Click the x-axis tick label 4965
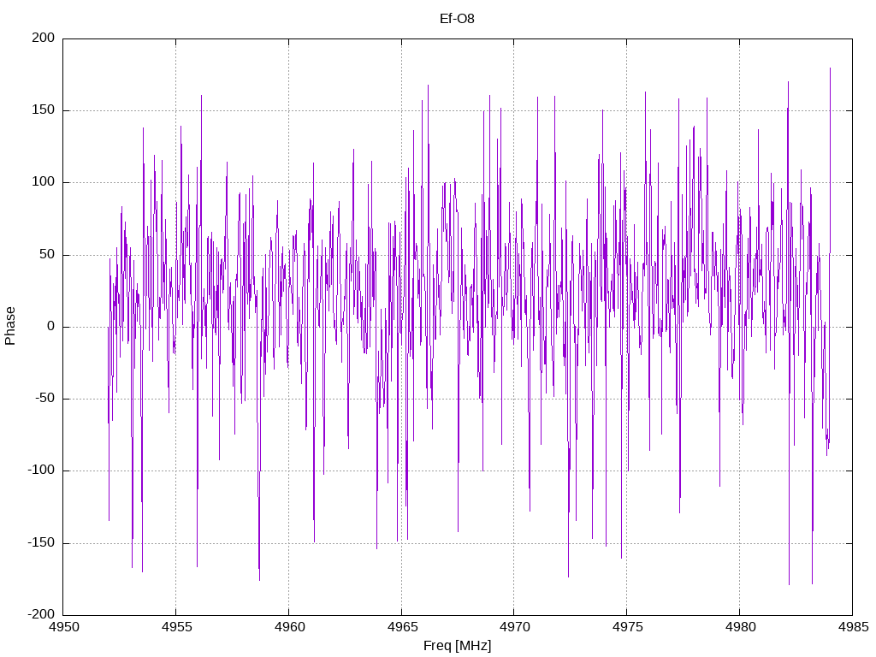This screenshot has height=657, width=876. (x=402, y=627)
